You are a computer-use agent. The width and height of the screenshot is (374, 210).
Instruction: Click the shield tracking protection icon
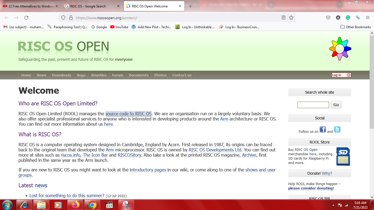coord(63,18)
